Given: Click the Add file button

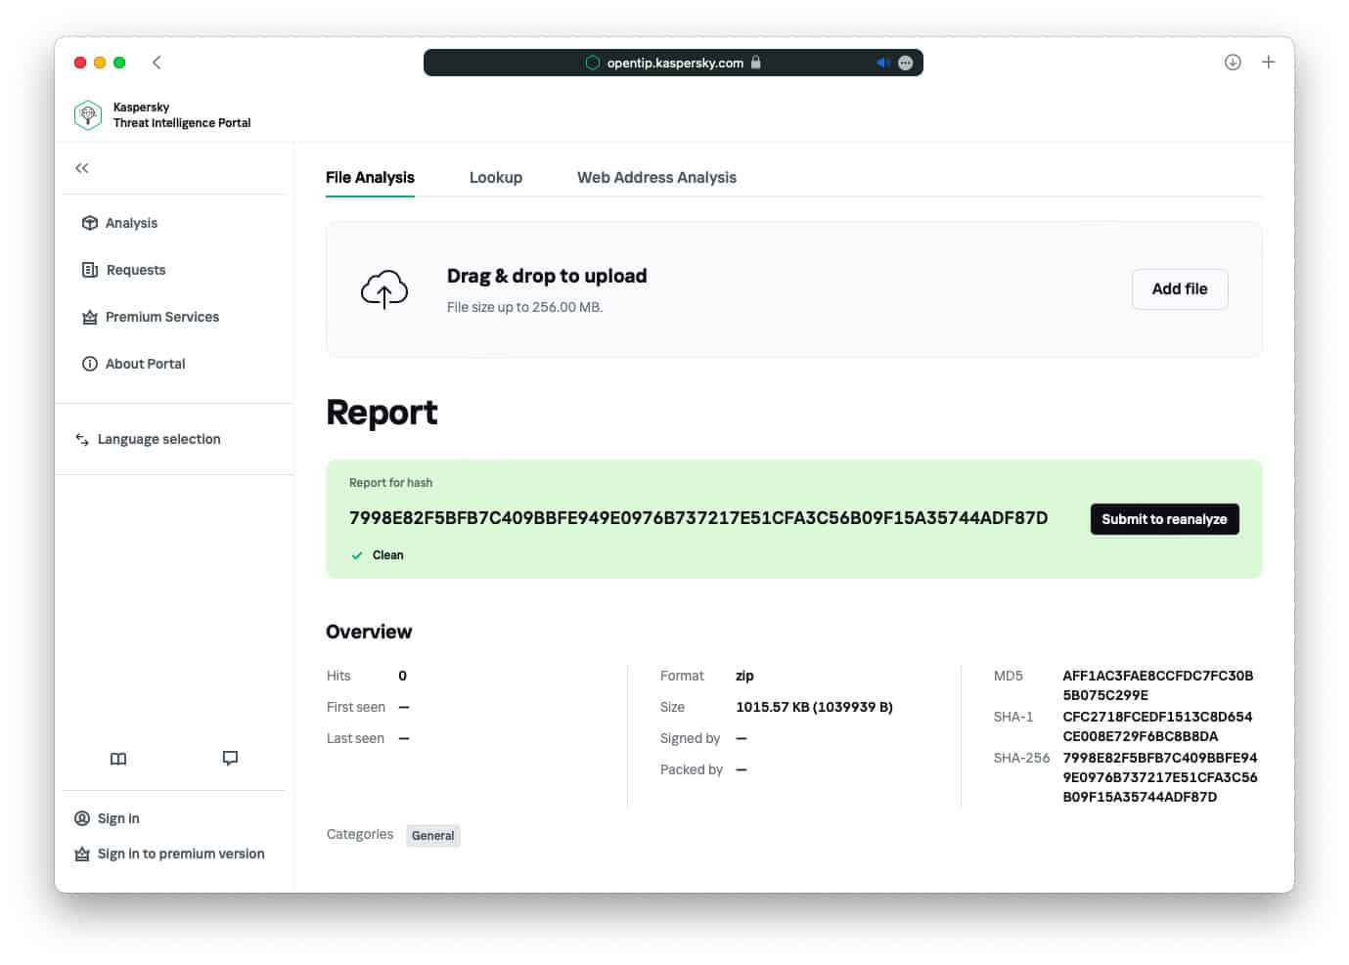Looking at the screenshot, I should (x=1179, y=289).
